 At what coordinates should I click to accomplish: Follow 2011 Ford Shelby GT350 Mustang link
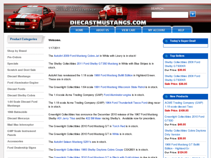point(97,63)
